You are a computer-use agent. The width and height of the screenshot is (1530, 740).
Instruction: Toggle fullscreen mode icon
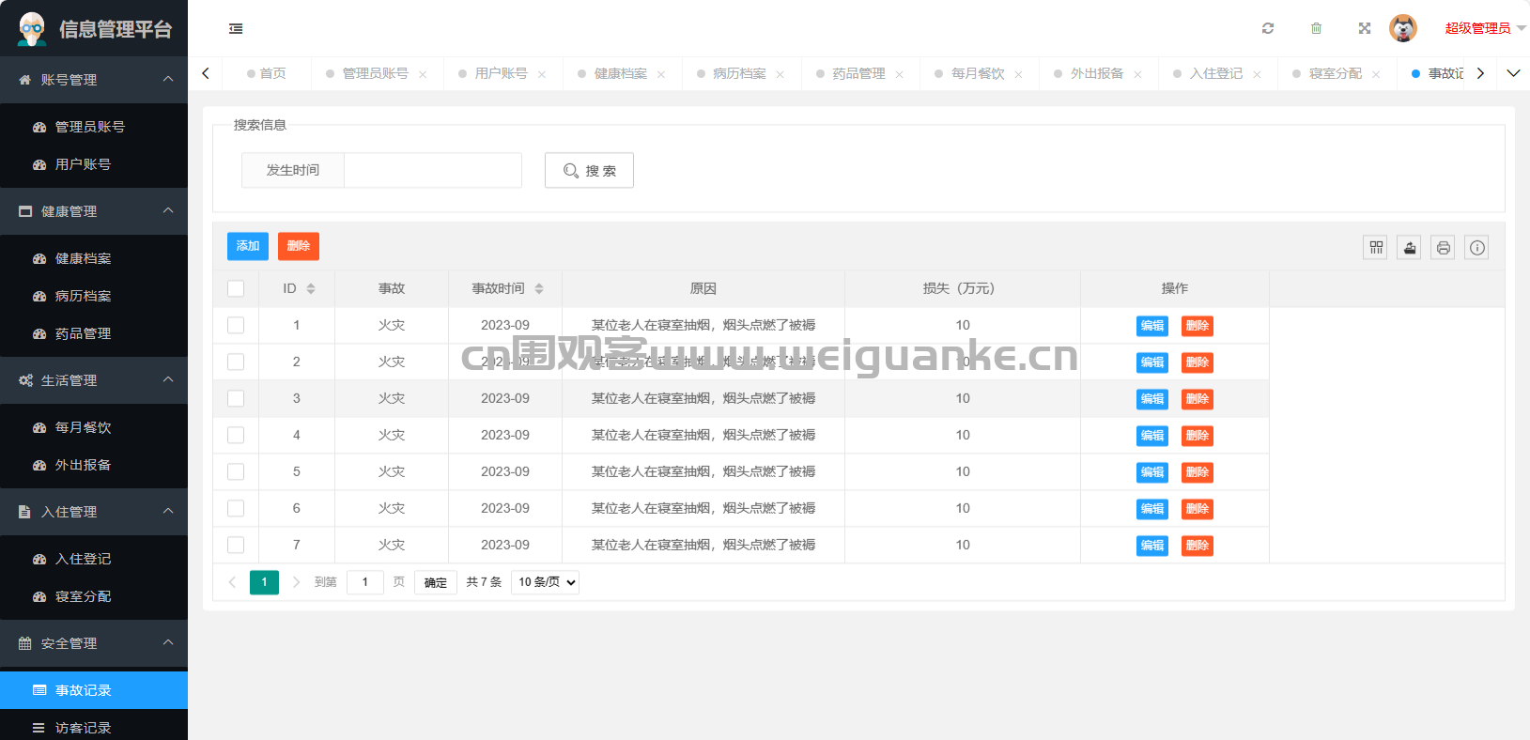(x=1365, y=28)
